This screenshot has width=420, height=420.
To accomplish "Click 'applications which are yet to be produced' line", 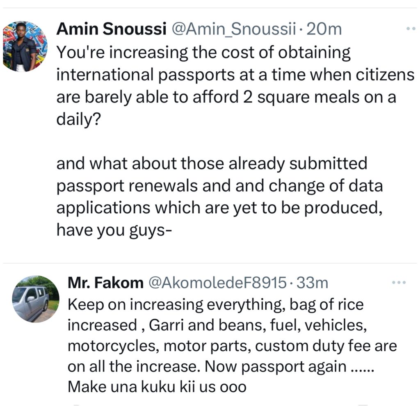I will [x=217, y=208].
